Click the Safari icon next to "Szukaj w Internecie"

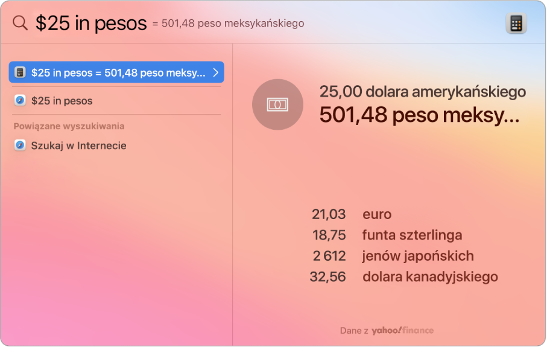tap(20, 145)
